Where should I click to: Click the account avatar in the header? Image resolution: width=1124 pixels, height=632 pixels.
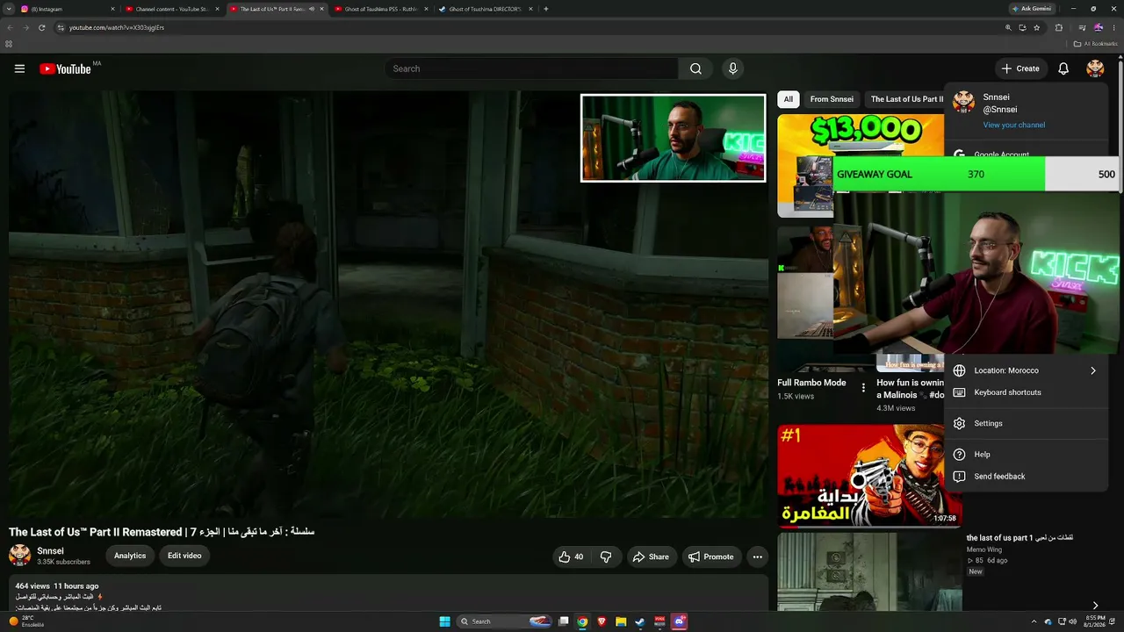click(1095, 68)
